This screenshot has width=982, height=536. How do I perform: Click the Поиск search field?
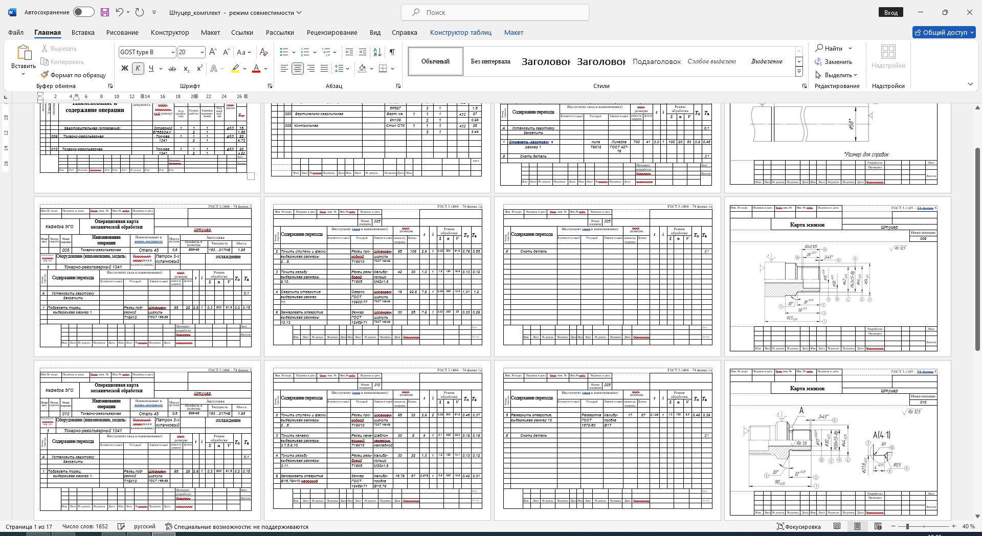pos(495,12)
